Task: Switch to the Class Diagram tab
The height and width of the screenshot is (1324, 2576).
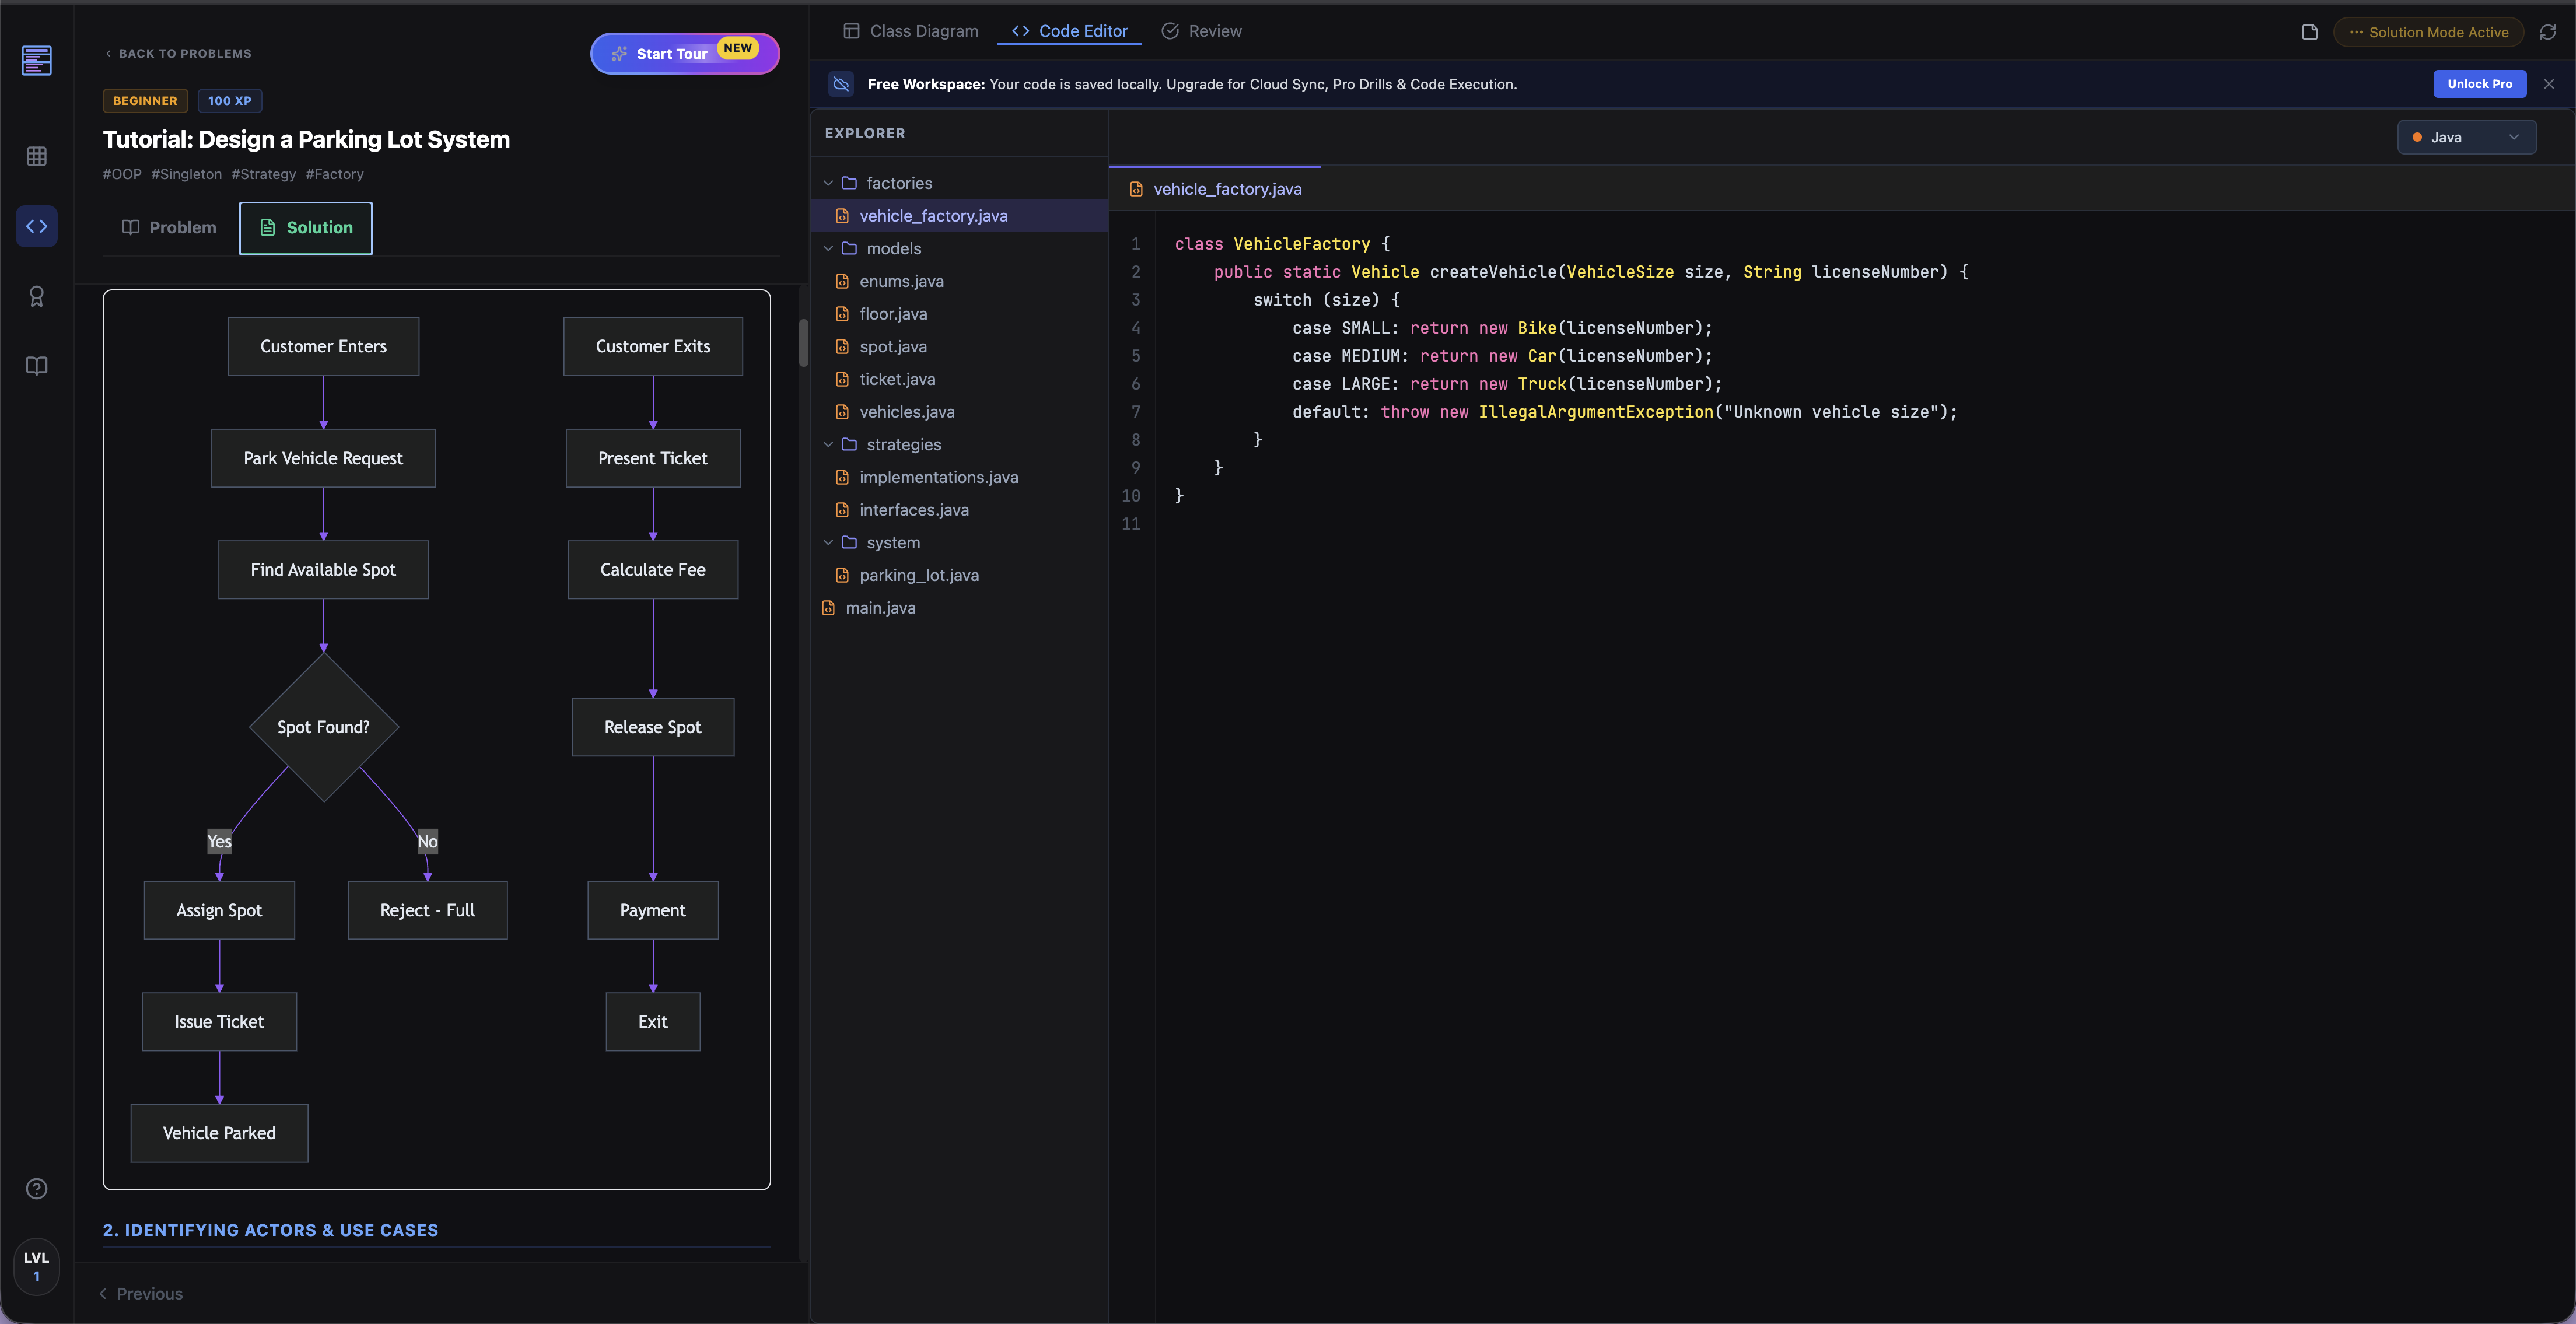Action: 910,31
